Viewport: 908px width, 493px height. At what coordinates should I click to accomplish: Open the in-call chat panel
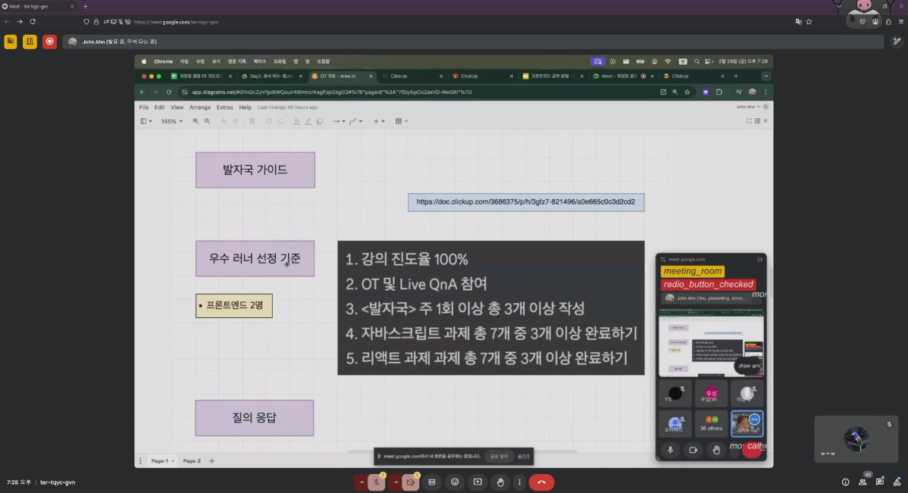coord(880,482)
